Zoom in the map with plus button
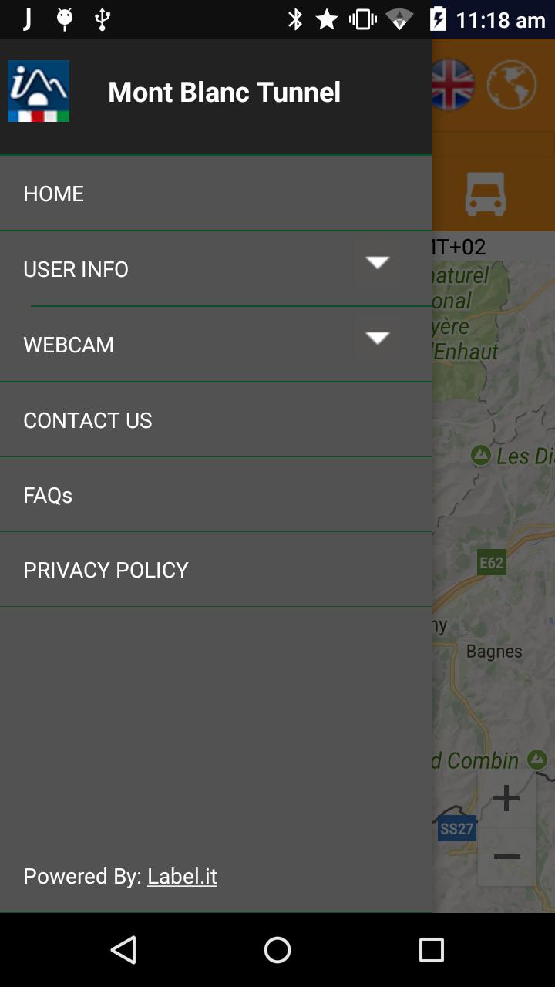555x987 pixels. [x=506, y=798]
